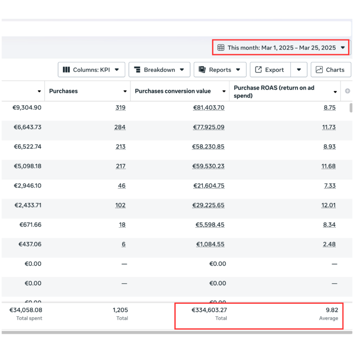The height and width of the screenshot is (354, 354).
Task: Click the Charts line graph icon
Action: [319, 70]
